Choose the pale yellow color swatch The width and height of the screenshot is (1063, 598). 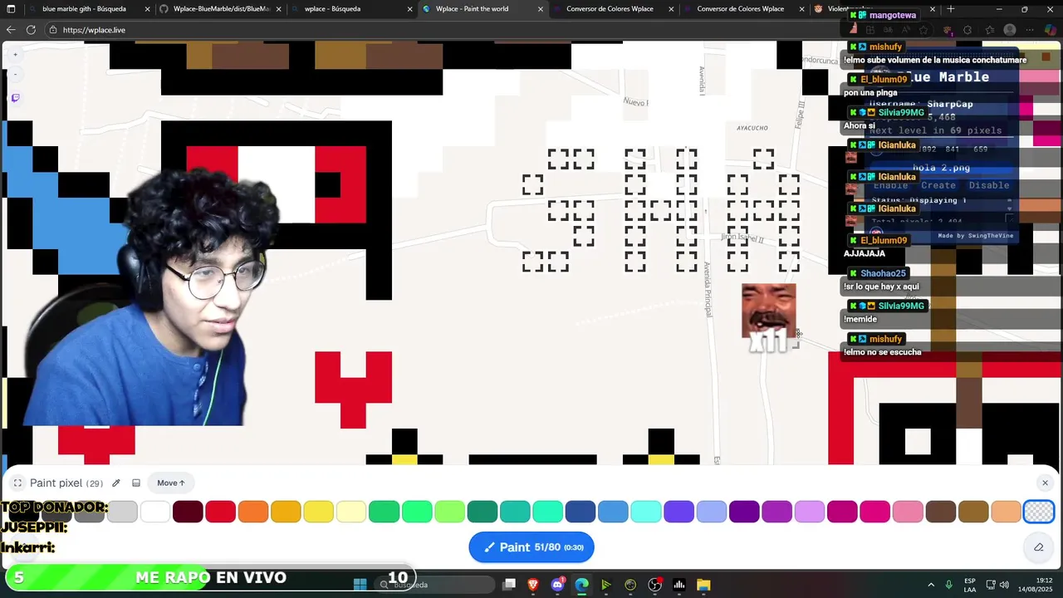click(351, 512)
